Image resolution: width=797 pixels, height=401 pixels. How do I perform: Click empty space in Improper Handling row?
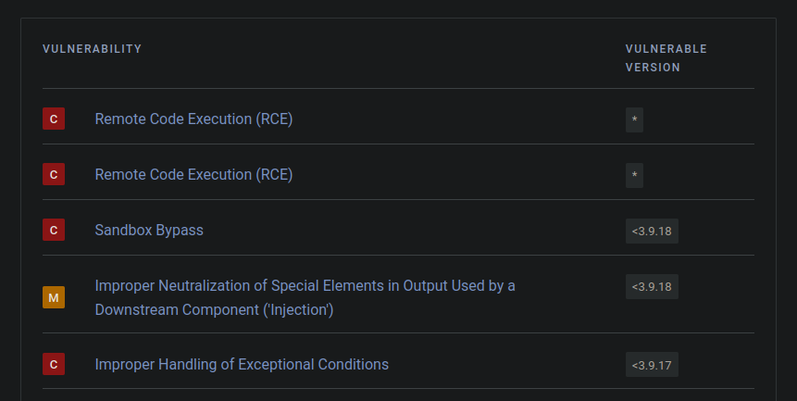tap(509, 365)
